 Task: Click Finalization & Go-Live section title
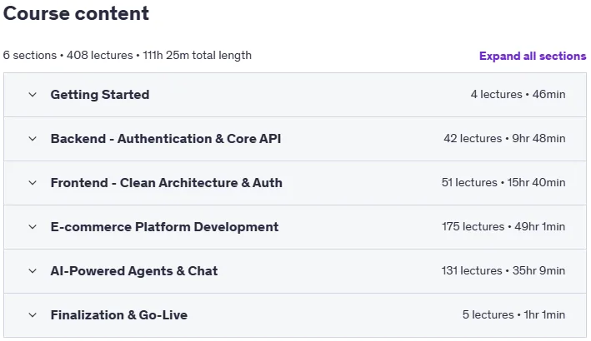pyautogui.click(x=118, y=315)
